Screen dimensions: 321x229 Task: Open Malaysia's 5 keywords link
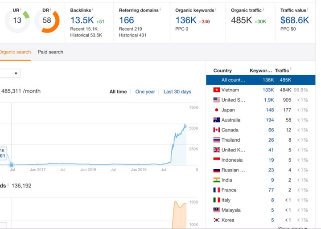pos(272,210)
